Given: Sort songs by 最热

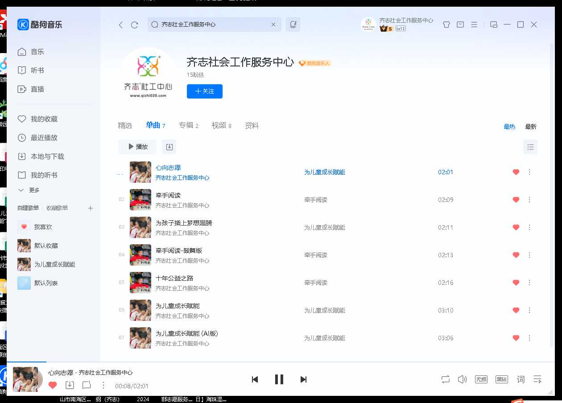Looking at the screenshot, I should tap(509, 127).
